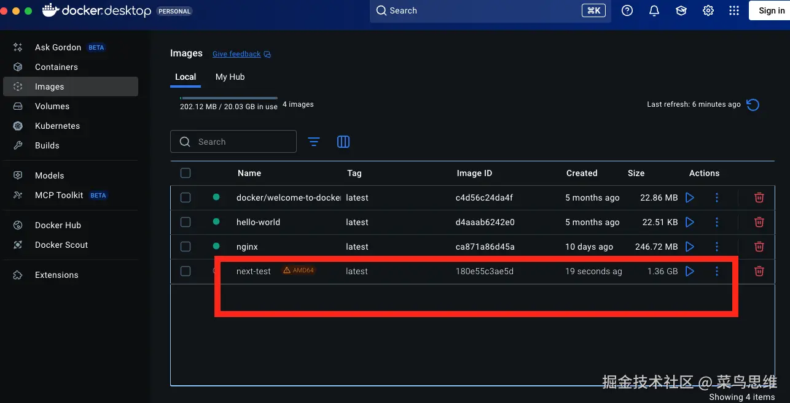The width and height of the screenshot is (790, 403).
Task: Click the Extensions puzzle icon
Action: 18,275
